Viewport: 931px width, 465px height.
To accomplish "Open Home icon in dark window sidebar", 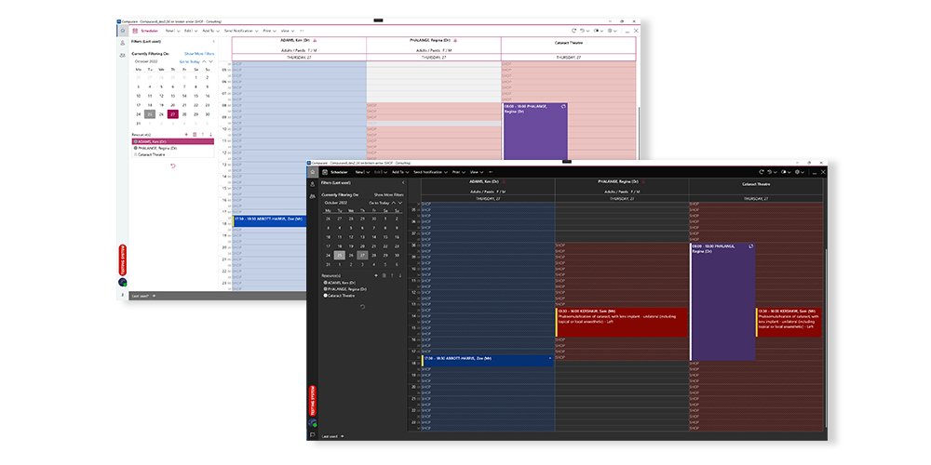I will point(313,172).
